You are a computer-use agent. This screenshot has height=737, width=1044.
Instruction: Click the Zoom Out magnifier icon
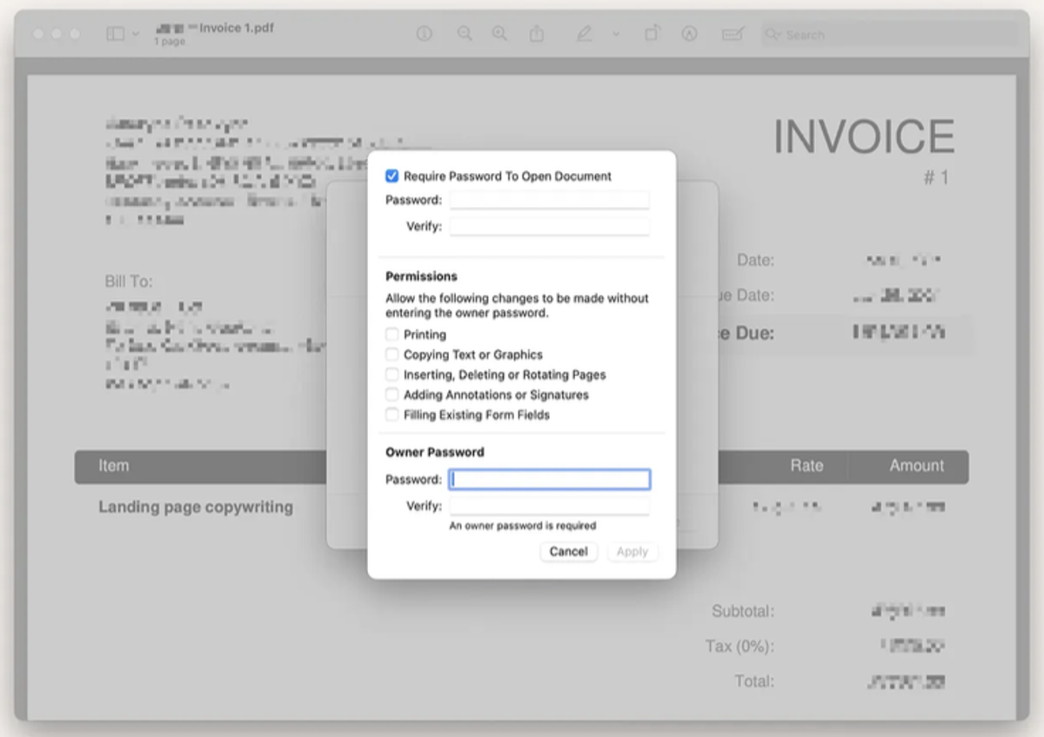465,34
